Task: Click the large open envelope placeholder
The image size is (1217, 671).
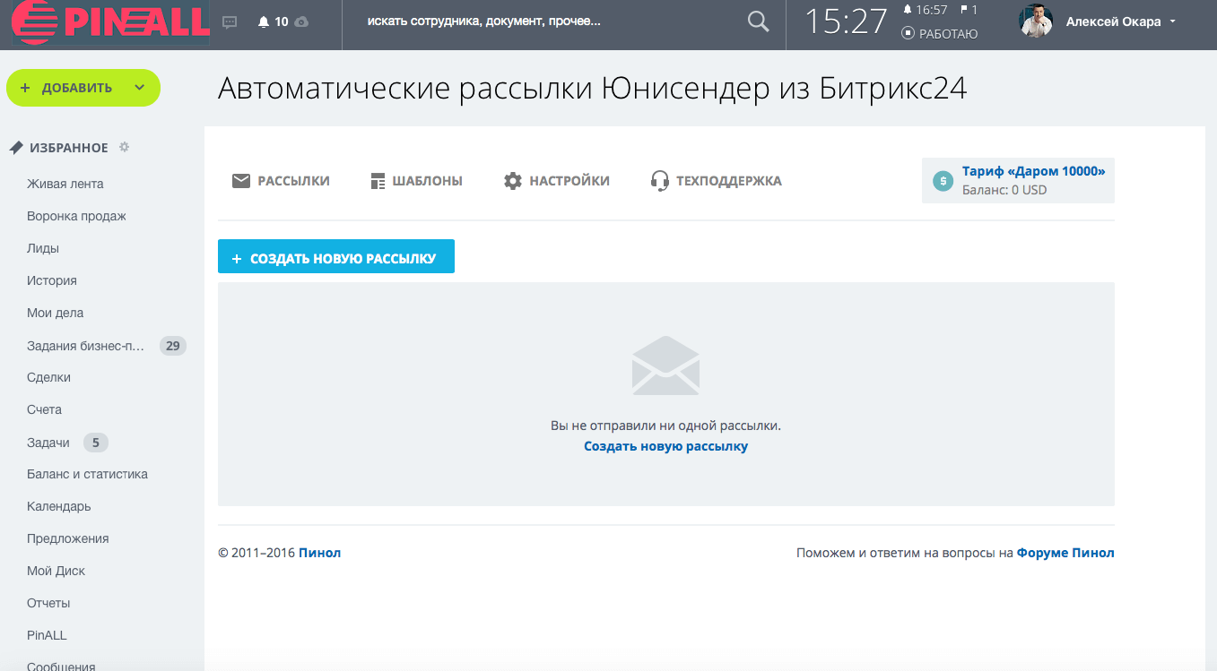Action: pyautogui.click(x=665, y=366)
